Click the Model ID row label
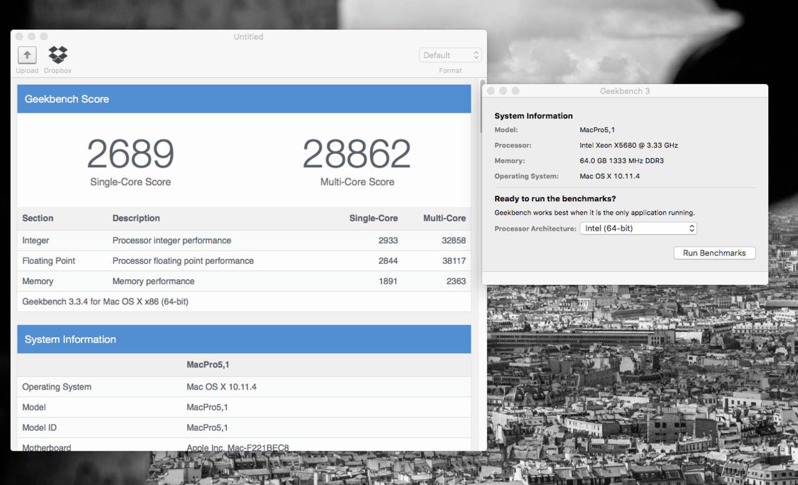Image resolution: width=798 pixels, height=485 pixels. tap(39, 428)
